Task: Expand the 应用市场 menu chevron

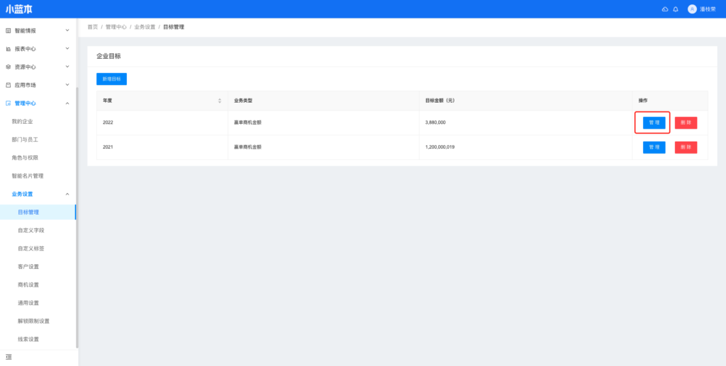Action: 67,85
